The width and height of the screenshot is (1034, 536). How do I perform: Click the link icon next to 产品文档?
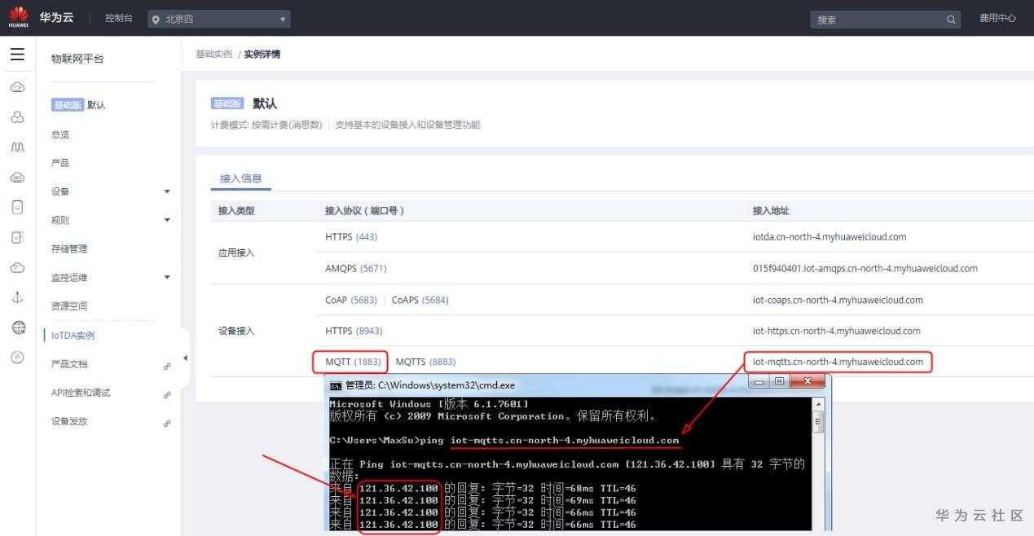pos(167,366)
